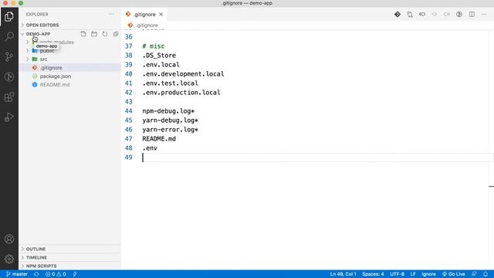The image size is (494, 278).
Task: Collapse all folders in Explorer
Action: coord(116,34)
